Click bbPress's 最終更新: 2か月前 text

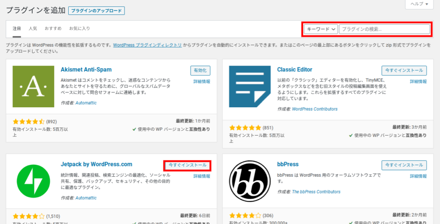(x=409, y=216)
